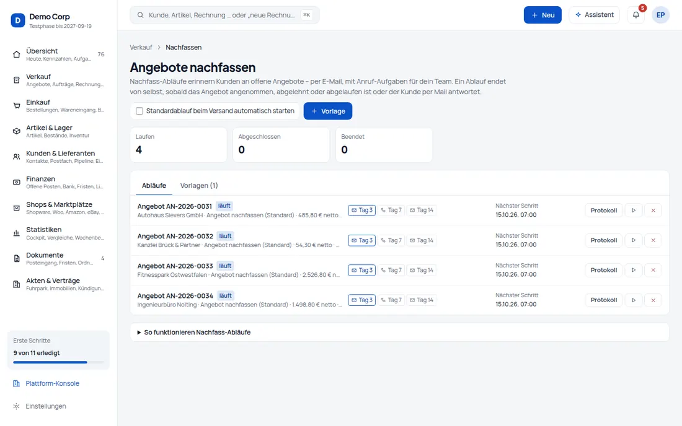Open Verkauf in the breadcrumb
Viewport: 682px width, 426px height.
(141, 47)
